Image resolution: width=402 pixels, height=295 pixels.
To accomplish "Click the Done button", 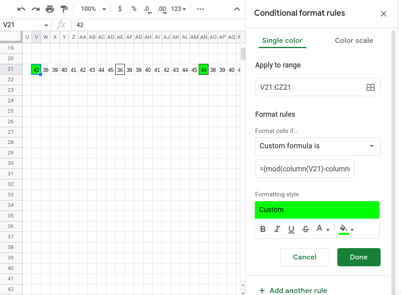I will point(359,257).
